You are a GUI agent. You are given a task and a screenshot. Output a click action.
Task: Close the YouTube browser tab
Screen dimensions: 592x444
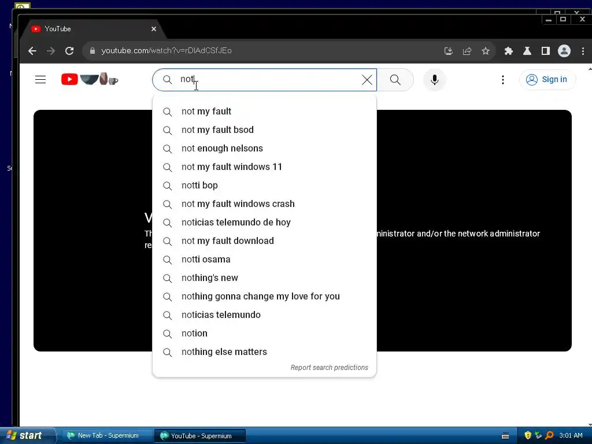pyautogui.click(x=154, y=29)
